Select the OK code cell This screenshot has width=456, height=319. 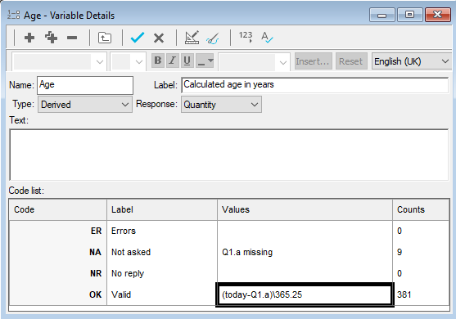click(58, 294)
